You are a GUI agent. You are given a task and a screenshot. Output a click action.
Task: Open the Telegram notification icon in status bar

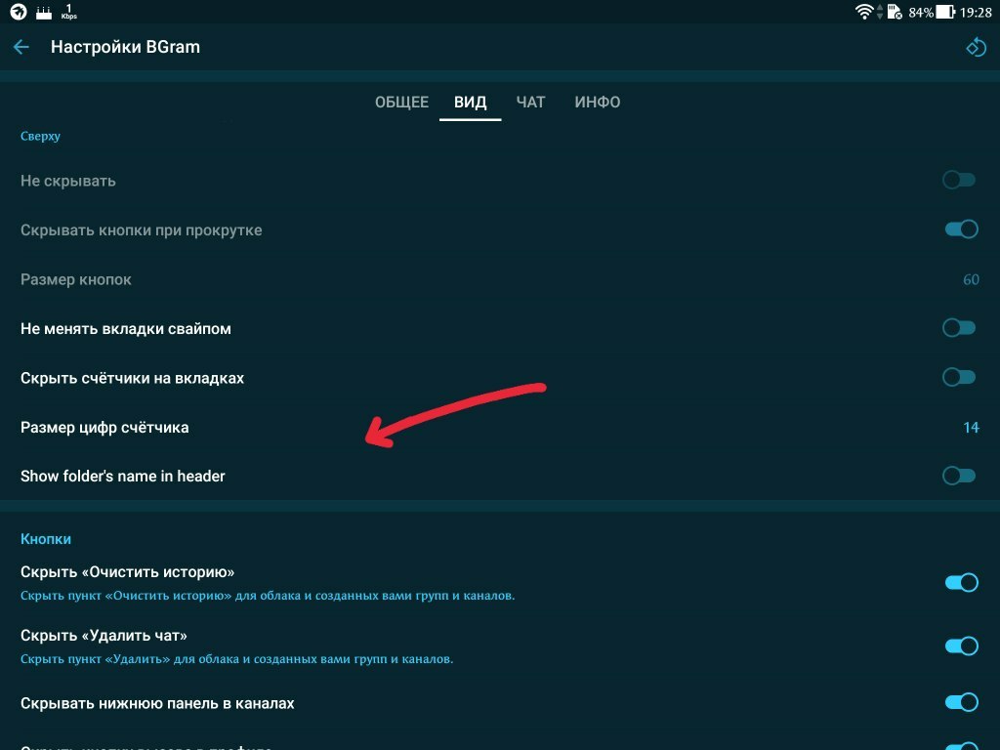[x=19, y=12]
